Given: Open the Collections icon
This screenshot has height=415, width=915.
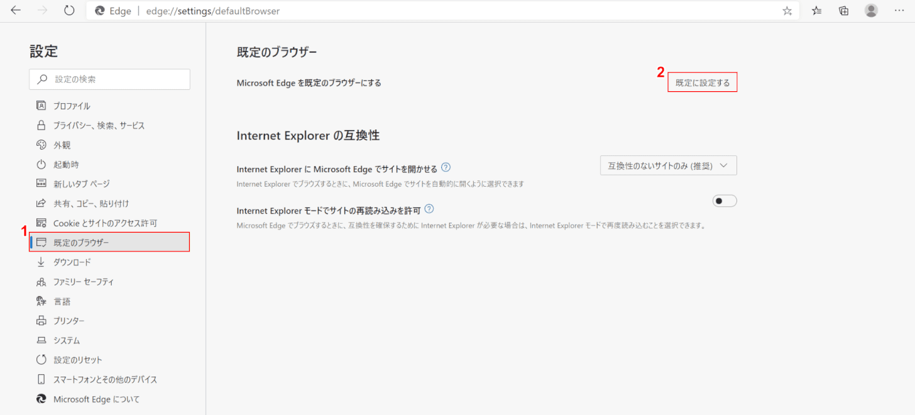Looking at the screenshot, I should tap(844, 11).
